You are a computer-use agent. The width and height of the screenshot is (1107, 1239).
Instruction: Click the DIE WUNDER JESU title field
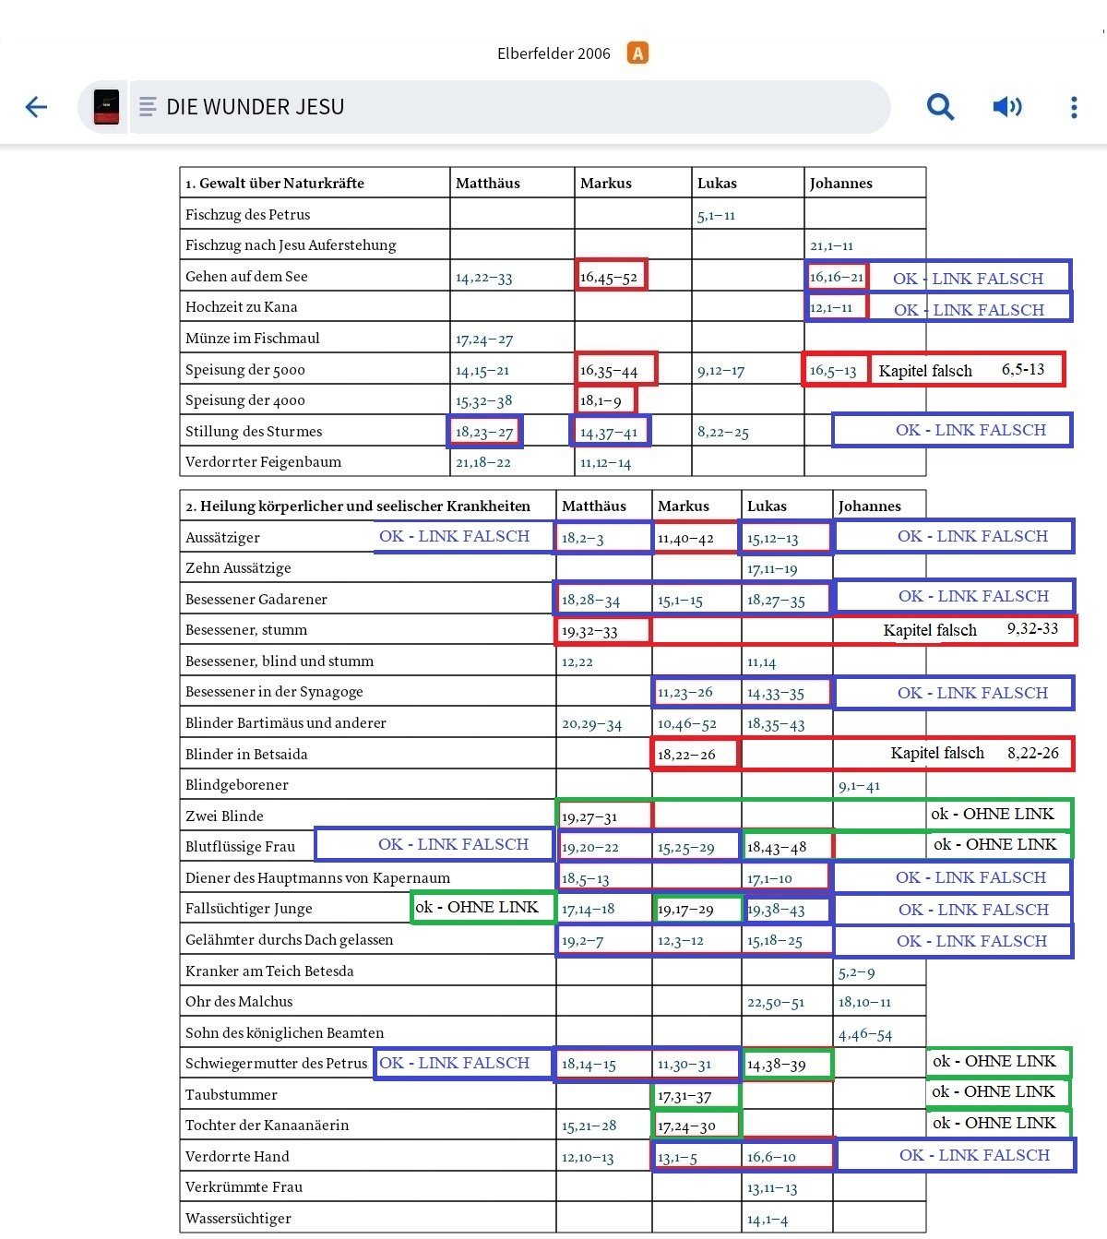coord(509,107)
